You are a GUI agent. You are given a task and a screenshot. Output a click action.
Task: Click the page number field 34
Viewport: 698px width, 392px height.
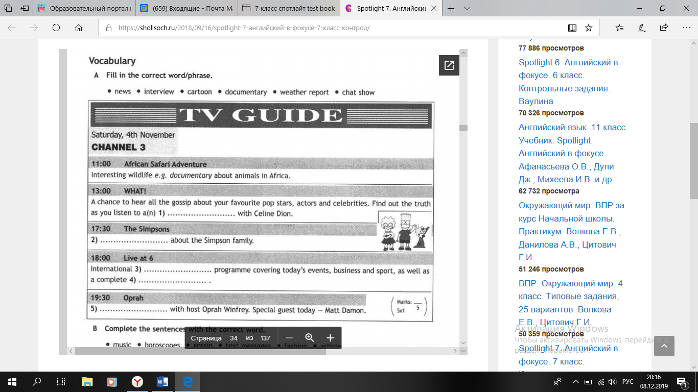point(234,338)
